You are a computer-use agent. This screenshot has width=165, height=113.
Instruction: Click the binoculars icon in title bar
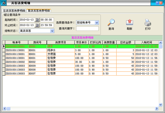tap(4, 3)
